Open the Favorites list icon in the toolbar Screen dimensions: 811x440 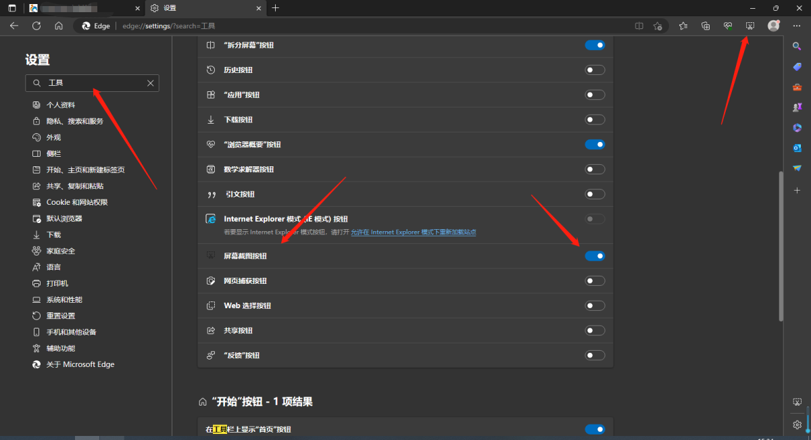click(x=683, y=26)
